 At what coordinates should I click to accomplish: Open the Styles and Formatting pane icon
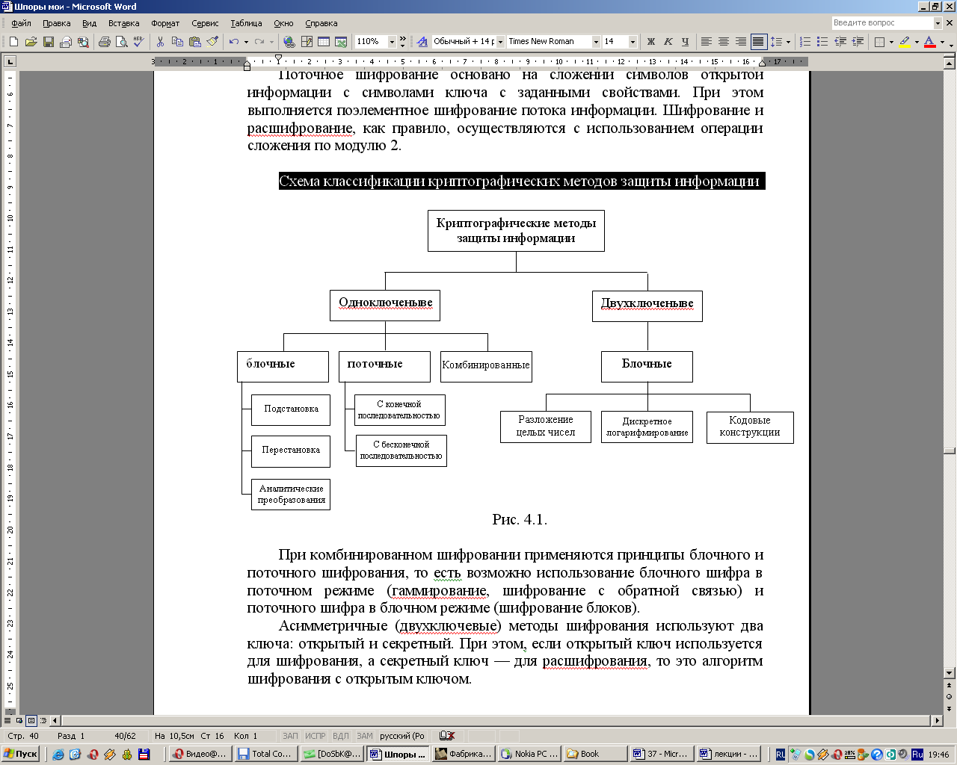(x=422, y=42)
